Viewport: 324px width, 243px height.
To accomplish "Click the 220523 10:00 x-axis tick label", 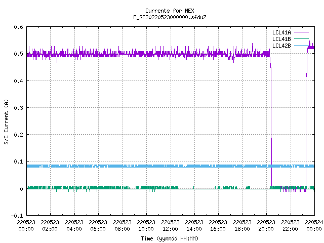I will 146,226.
